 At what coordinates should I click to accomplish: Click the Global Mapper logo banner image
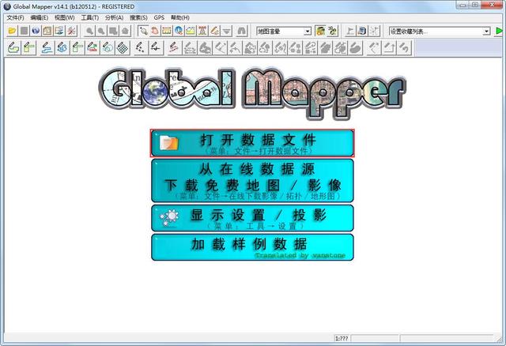click(x=252, y=93)
